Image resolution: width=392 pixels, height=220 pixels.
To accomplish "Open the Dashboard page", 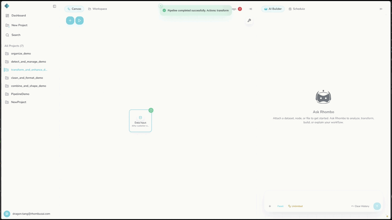I will click(19, 16).
